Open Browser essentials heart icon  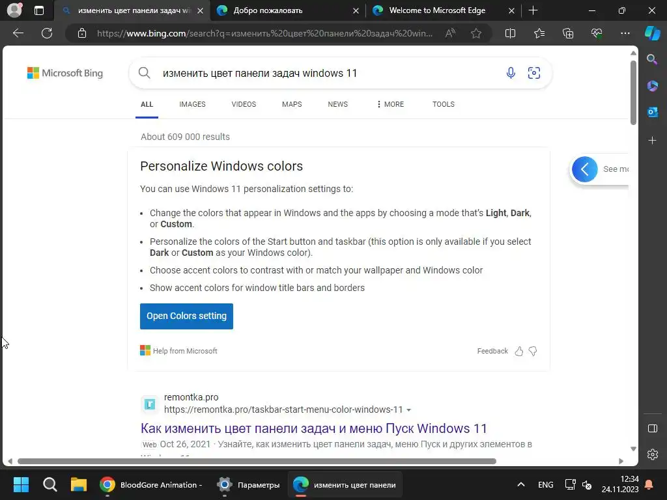(597, 33)
